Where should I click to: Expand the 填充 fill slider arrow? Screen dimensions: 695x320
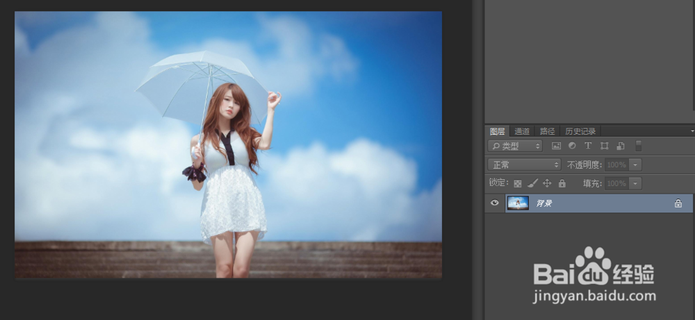[635, 183]
